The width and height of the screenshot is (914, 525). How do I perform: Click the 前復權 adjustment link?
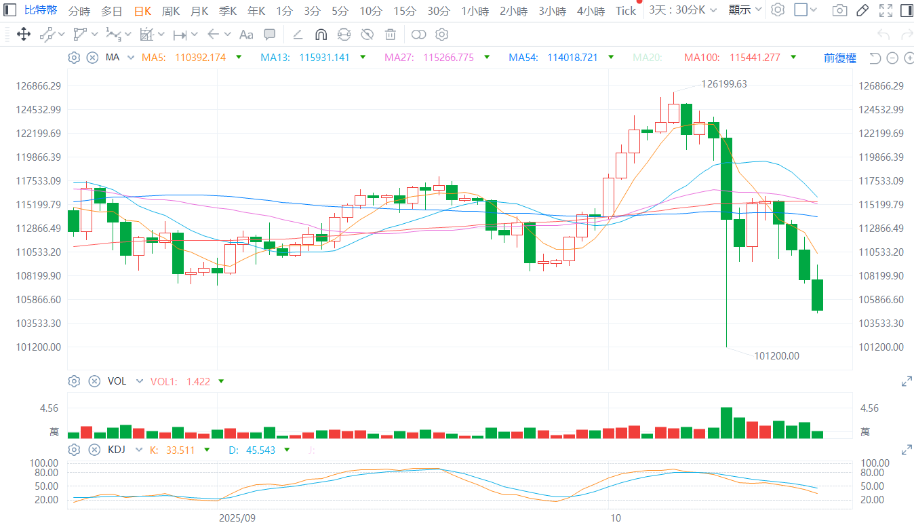coord(839,58)
